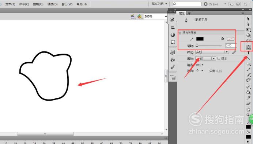Image resolution: width=253 pixels, height=144 pixels.
Task: Open the Color palette panel icon
Action: click(172, 19)
